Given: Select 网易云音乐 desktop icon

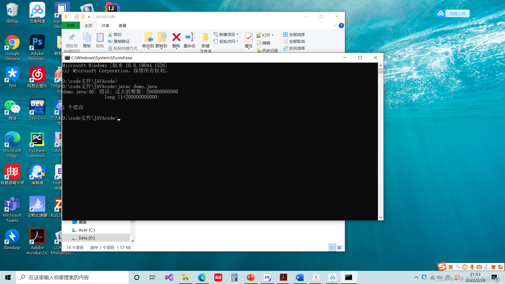Looking at the screenshot, I should 37,77.
